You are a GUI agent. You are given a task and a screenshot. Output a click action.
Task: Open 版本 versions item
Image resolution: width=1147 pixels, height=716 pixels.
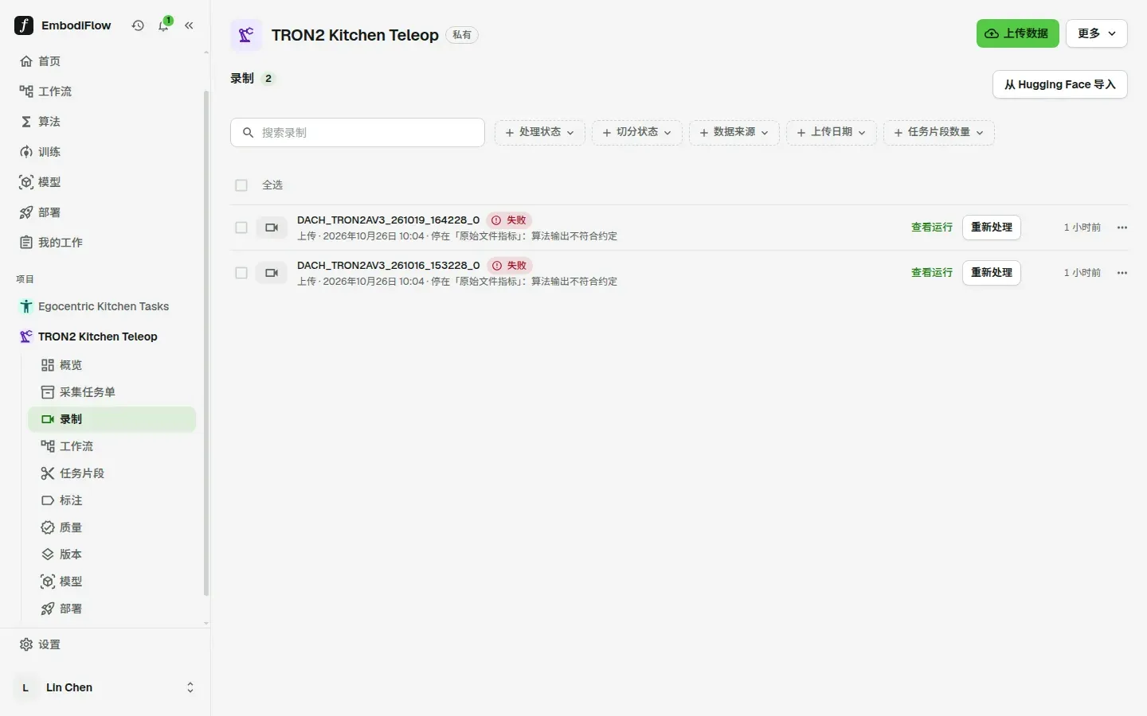pos(112,555)
